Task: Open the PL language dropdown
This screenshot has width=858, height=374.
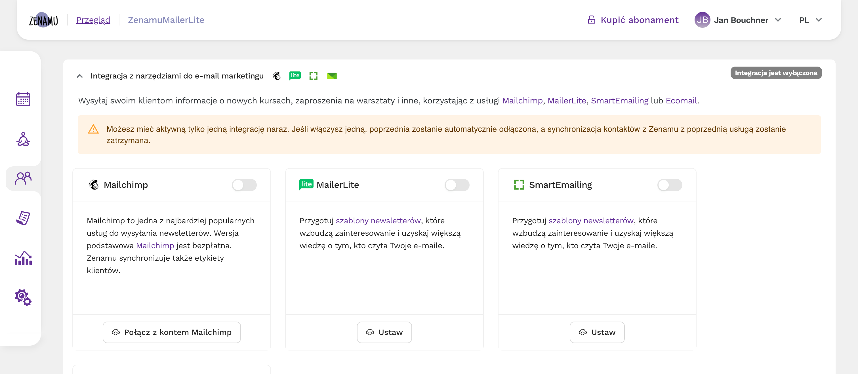Action: [810, 20]
